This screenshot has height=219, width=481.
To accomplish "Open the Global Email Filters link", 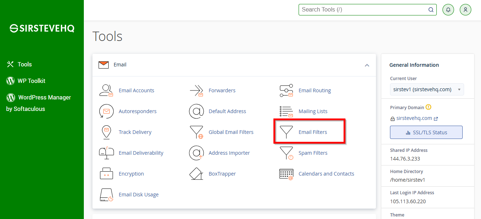I will pos(231,132).
